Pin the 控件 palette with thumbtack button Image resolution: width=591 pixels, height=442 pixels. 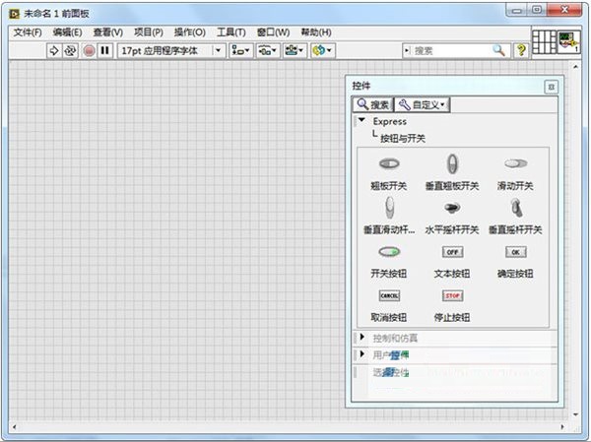pos(551,87)
